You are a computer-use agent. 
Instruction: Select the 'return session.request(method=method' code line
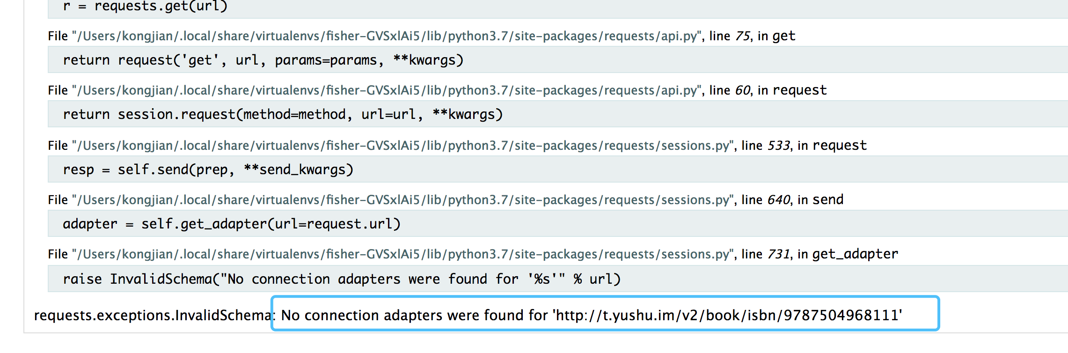(283, 115)
